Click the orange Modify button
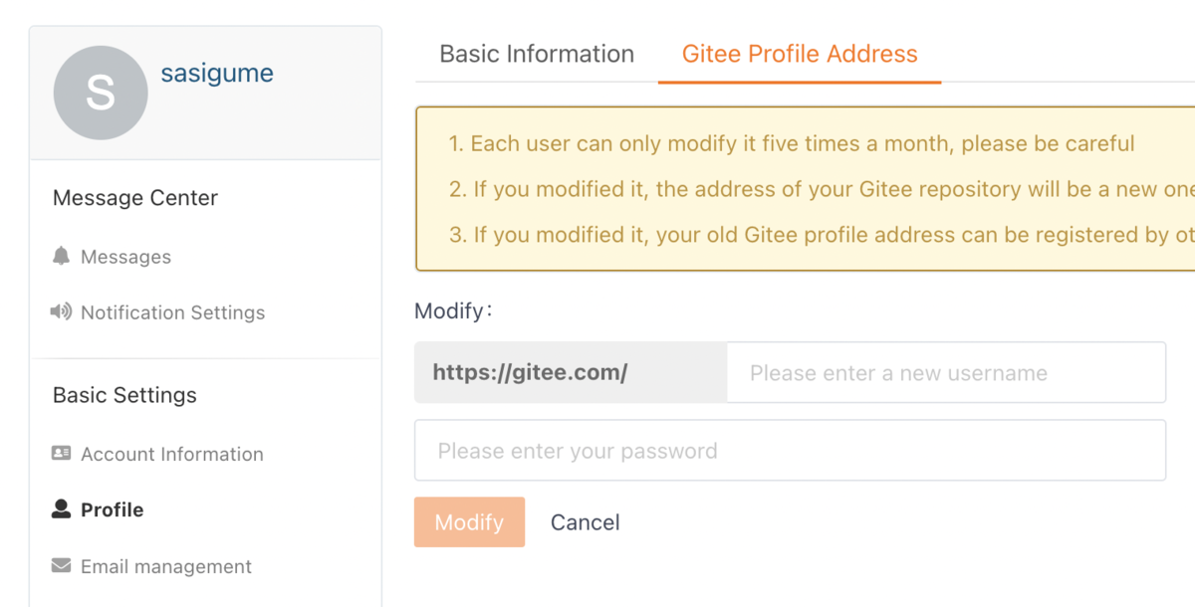Screen dimensions: 1195x607 (469, 522)
